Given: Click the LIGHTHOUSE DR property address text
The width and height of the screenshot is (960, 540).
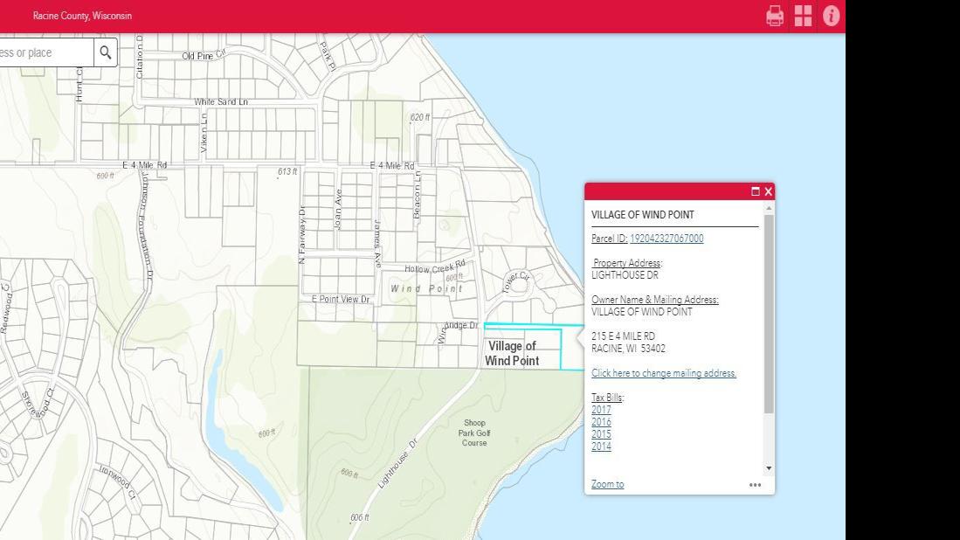Looking at the screenshot, I should pos(625,275).
